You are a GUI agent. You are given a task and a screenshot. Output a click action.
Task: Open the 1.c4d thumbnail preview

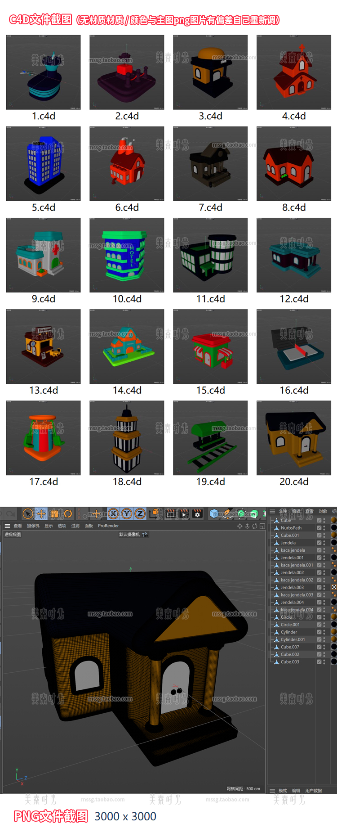coord(43,72)
